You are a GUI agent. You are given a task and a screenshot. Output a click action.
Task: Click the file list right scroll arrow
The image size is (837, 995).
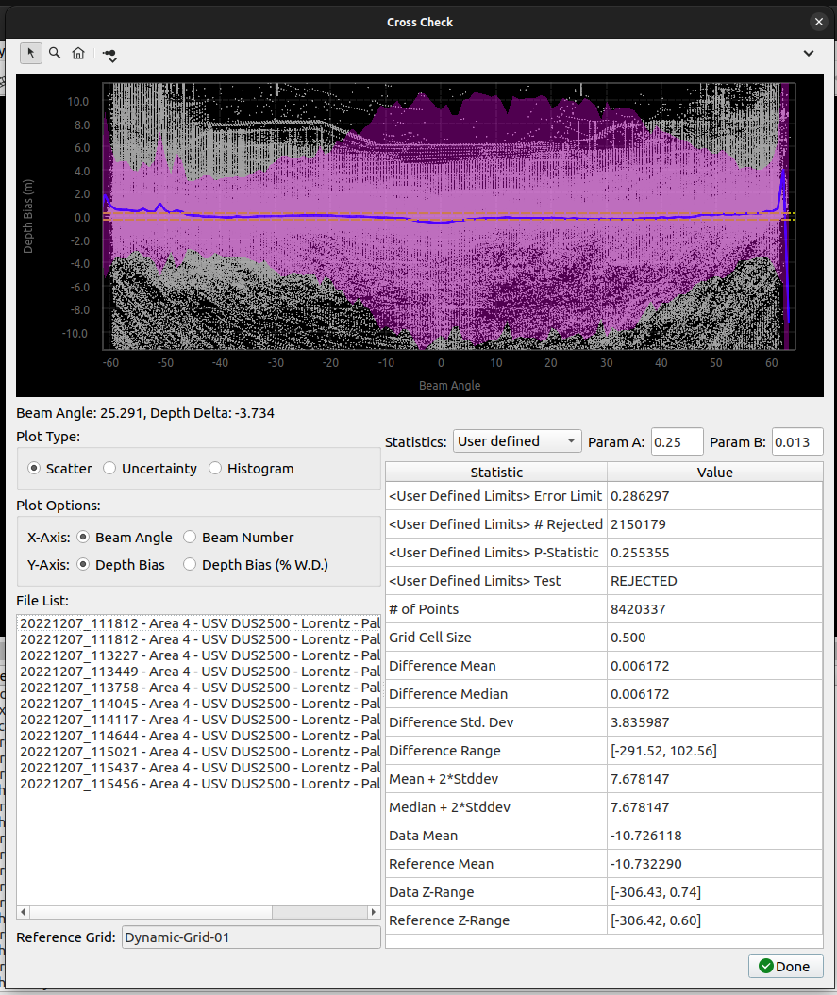tap(375, 912)
